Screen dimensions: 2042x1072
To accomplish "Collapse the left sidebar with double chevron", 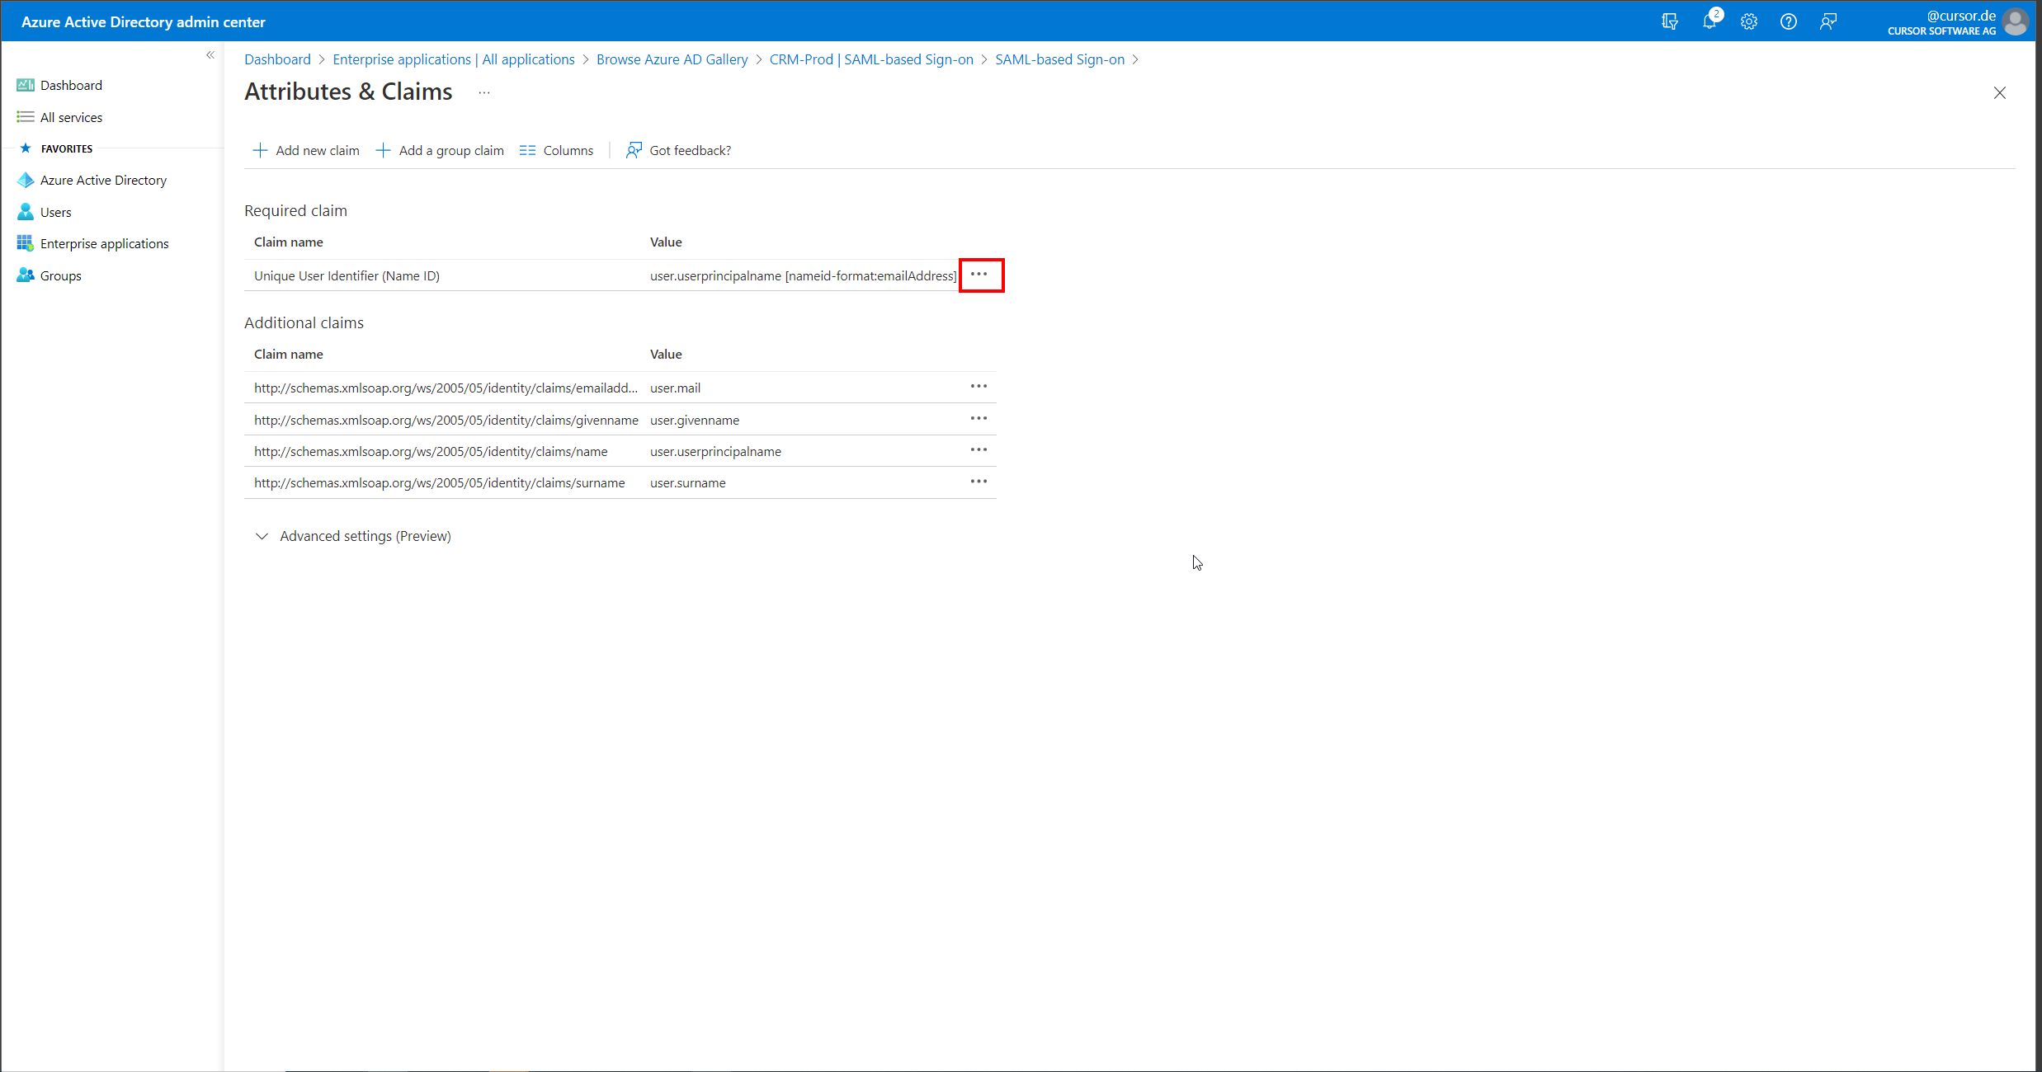I will pos(210,55).
